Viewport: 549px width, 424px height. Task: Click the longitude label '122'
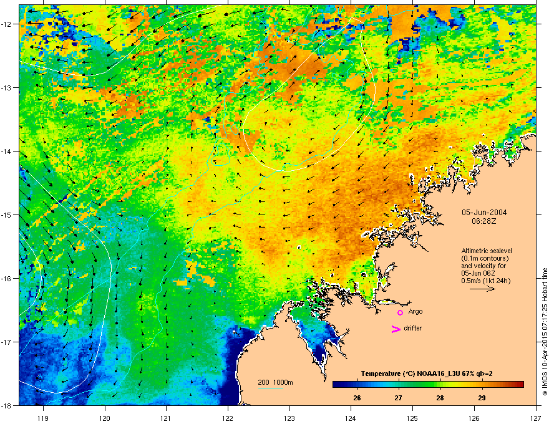click(x=228, y=418)
